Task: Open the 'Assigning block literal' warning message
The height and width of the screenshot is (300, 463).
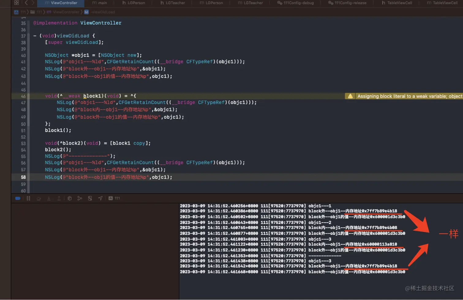Action: tap(410, 96)
